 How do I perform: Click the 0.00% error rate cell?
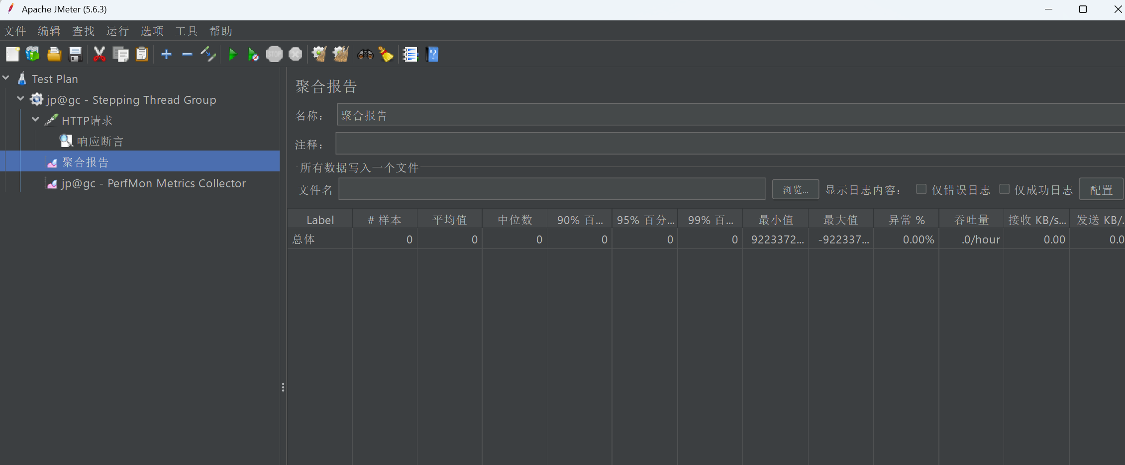point(907,239)
